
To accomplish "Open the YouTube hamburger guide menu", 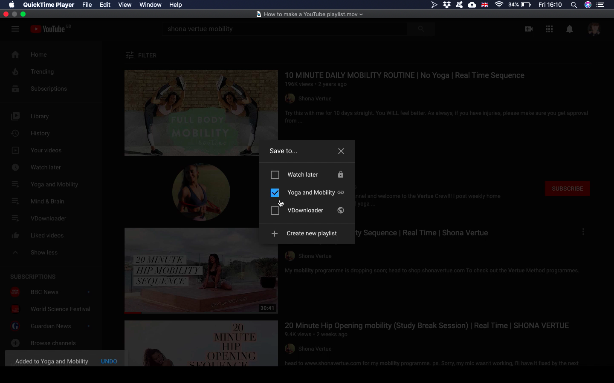I will pos(15,29).
